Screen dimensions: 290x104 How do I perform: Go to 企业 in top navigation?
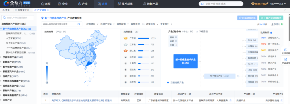point(63,4)
